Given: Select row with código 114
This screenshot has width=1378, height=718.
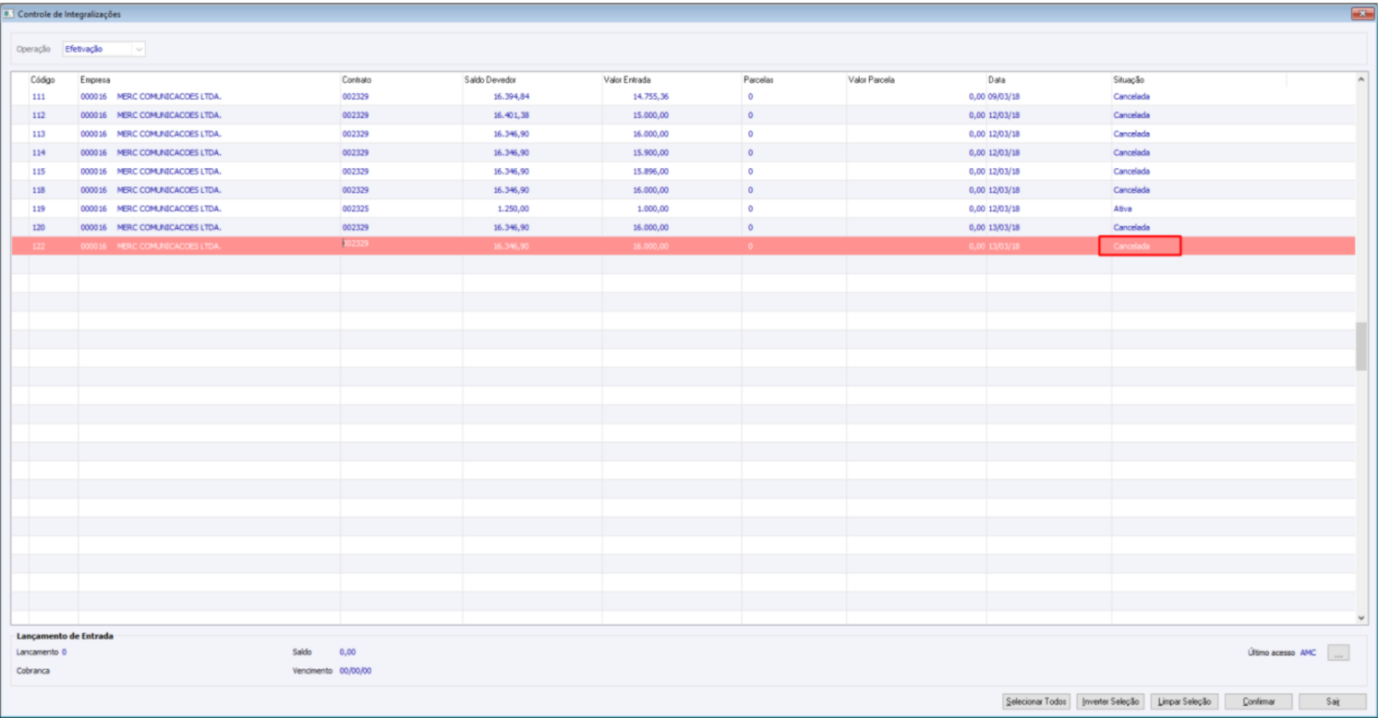Looking at the screenshot, I should pyautogui.click(x=683, y=152).
